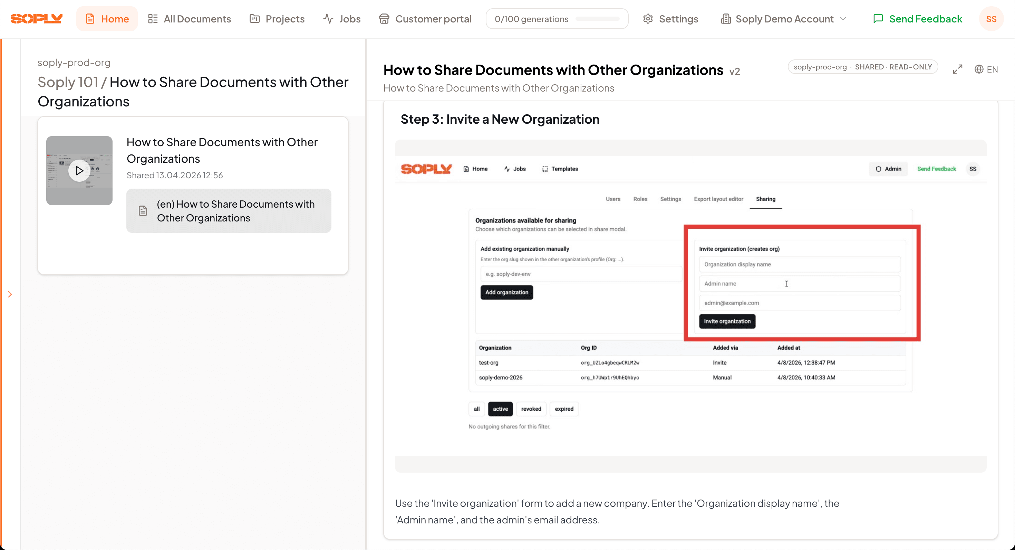Click the globe language icon

click(979, 69)
